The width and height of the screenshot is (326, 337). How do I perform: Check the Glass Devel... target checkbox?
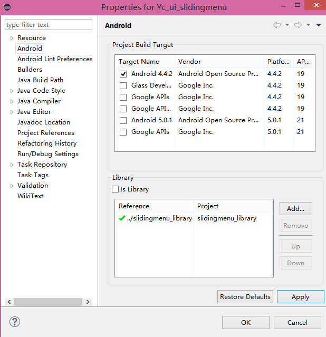tap(123, 85)
